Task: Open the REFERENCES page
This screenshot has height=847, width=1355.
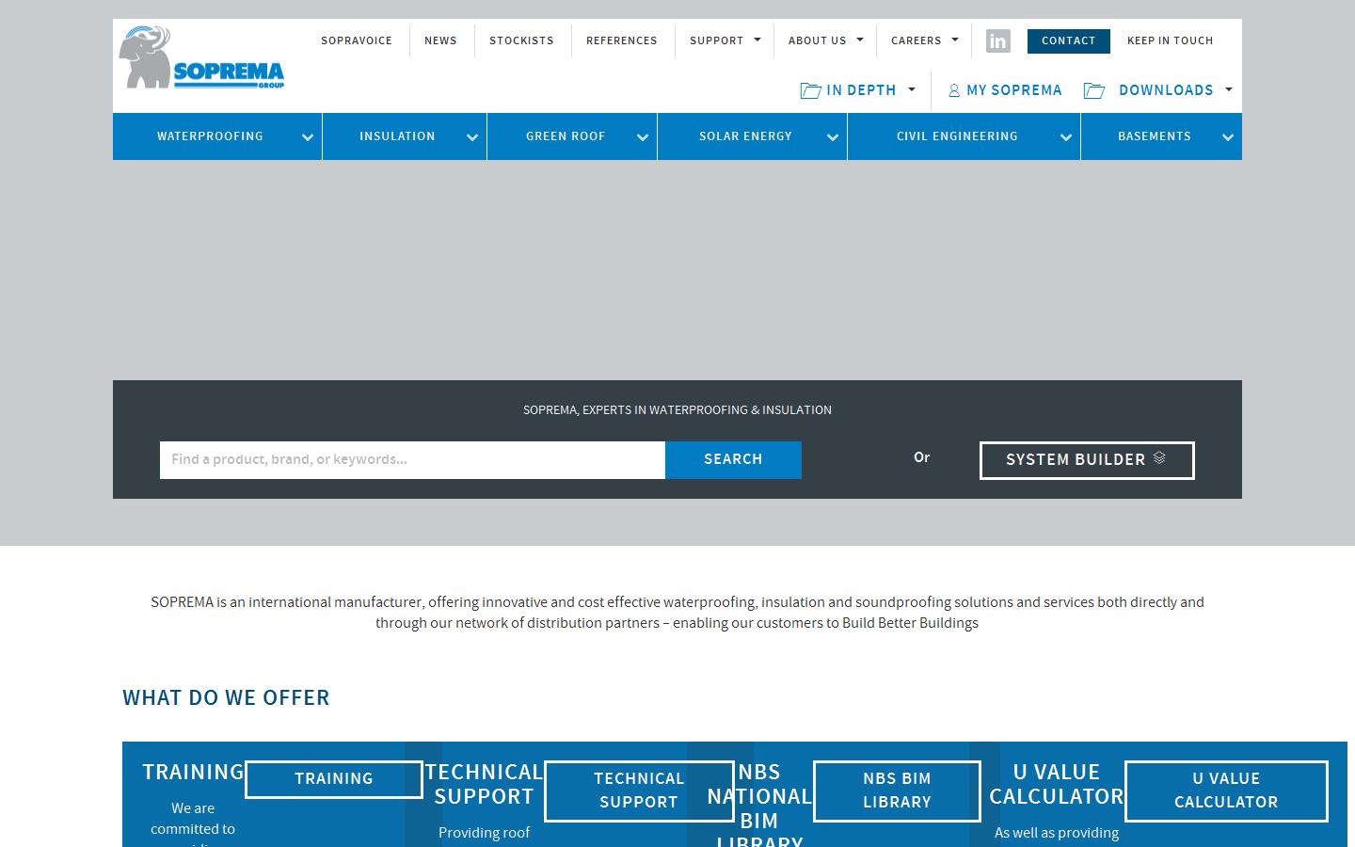Action: 621,40
